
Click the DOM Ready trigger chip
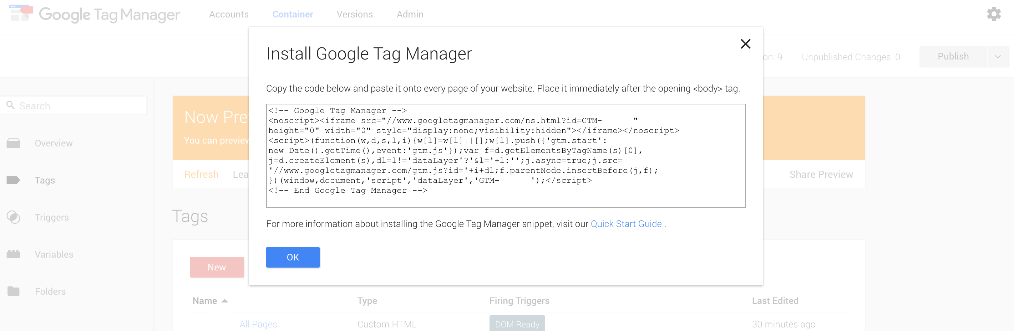point(517,324)
